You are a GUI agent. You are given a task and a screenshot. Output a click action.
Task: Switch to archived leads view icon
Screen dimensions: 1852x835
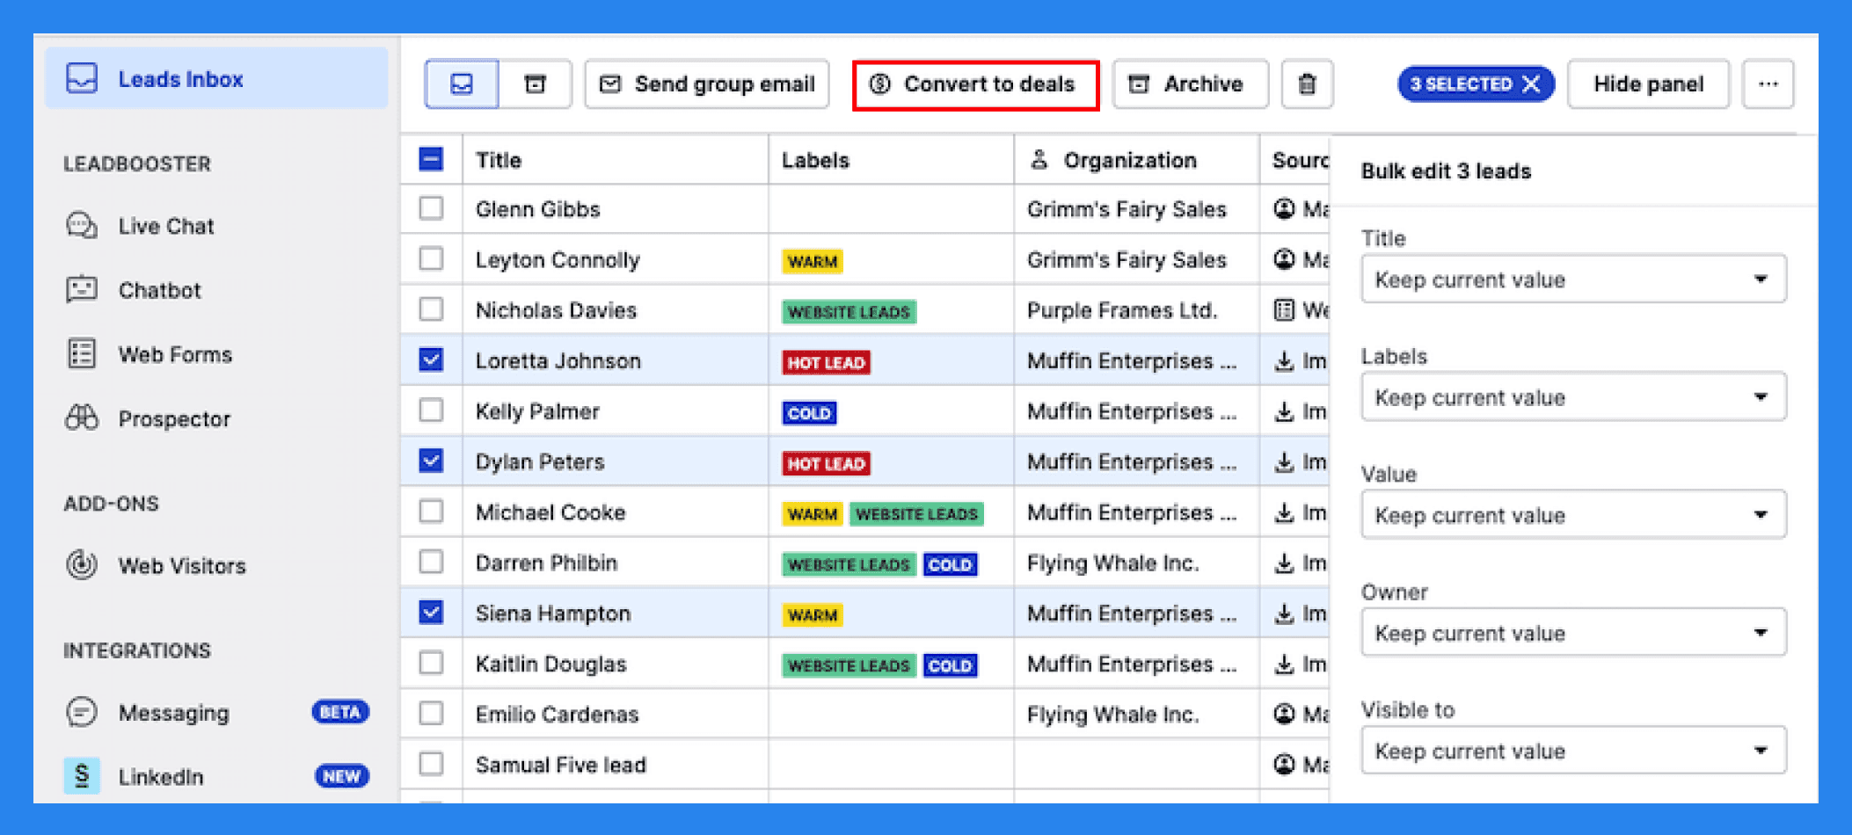pyautogui.click(x=535, y=84)
